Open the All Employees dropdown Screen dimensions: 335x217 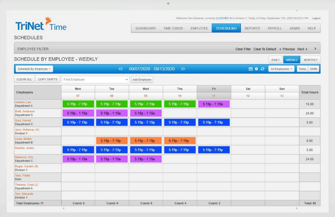(281, 68)
